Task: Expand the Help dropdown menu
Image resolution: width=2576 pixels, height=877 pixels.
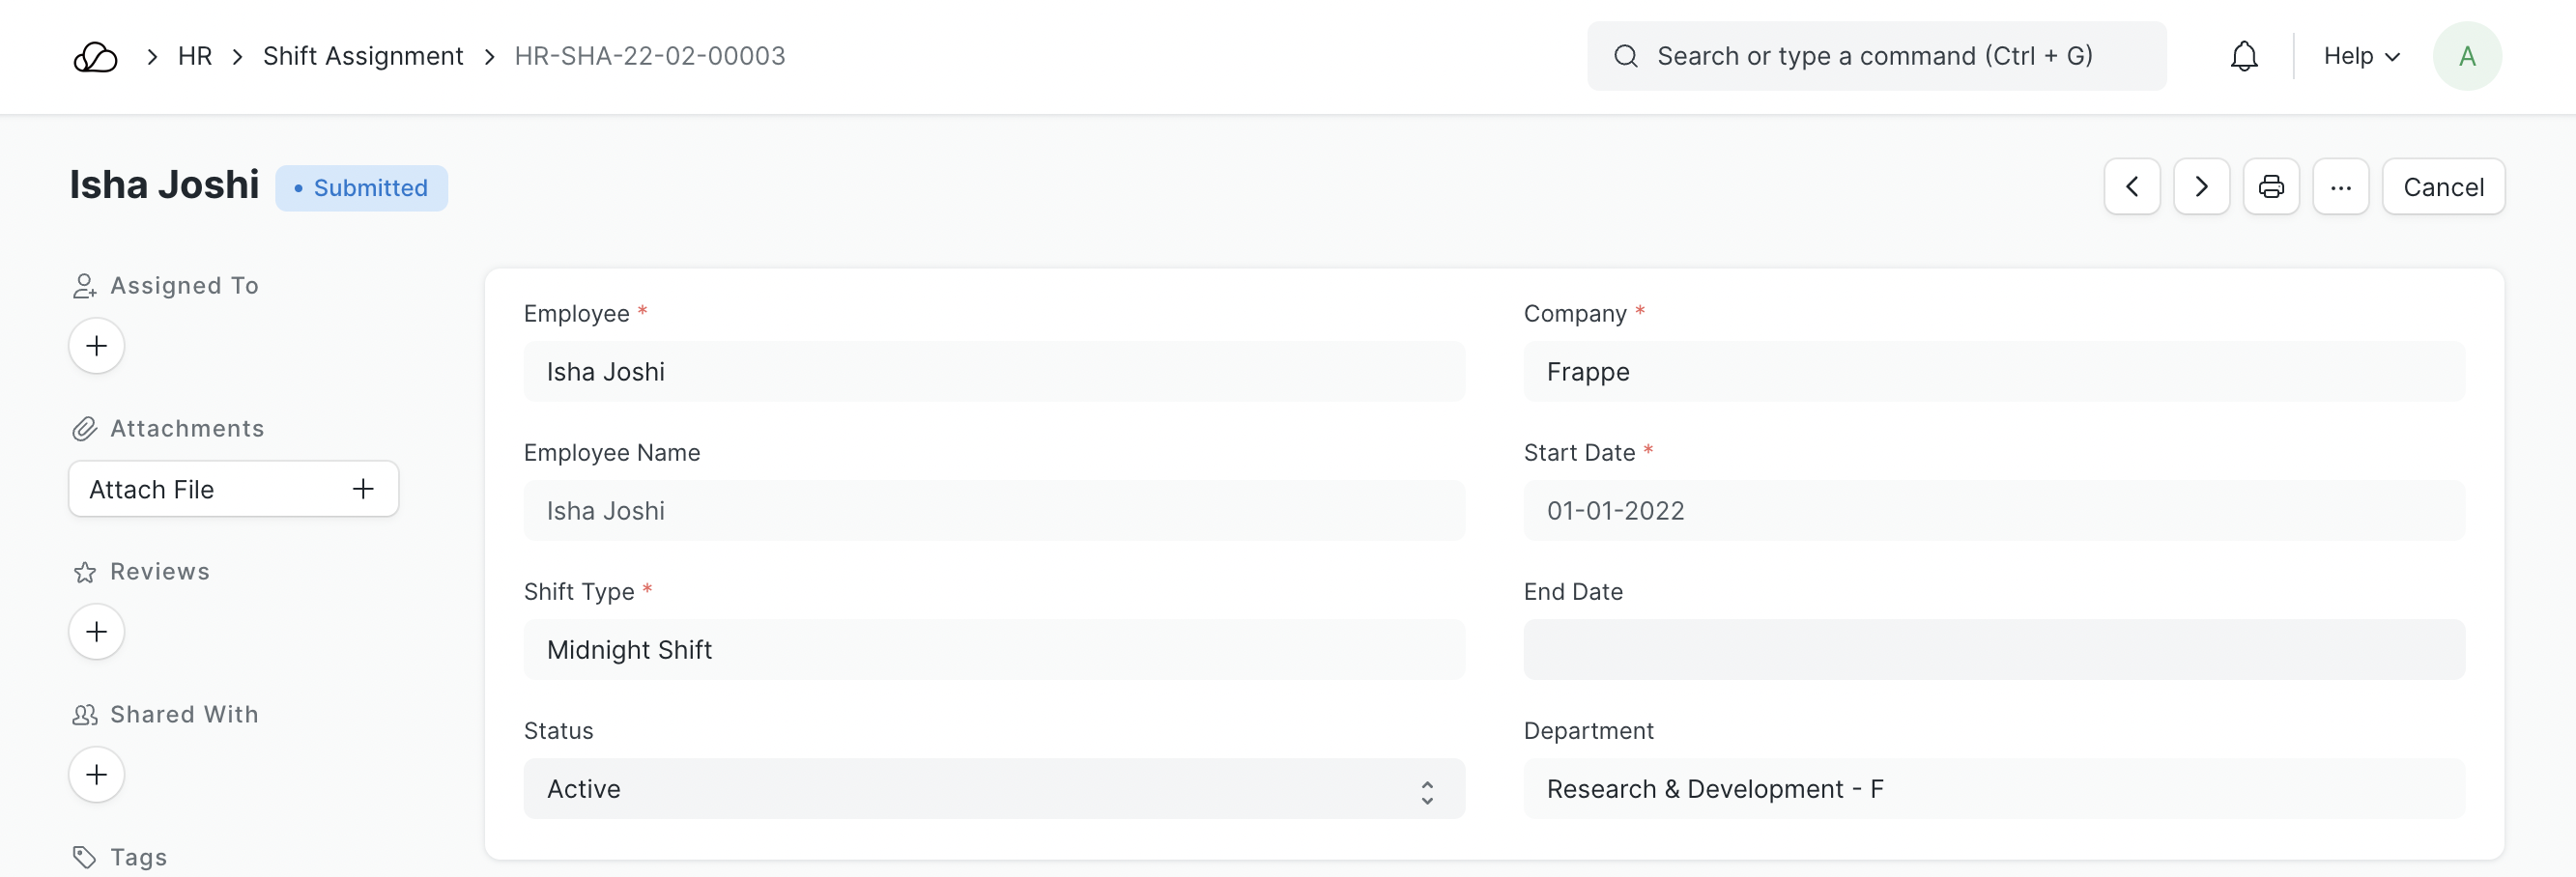Action: (x=2360, y=57)
